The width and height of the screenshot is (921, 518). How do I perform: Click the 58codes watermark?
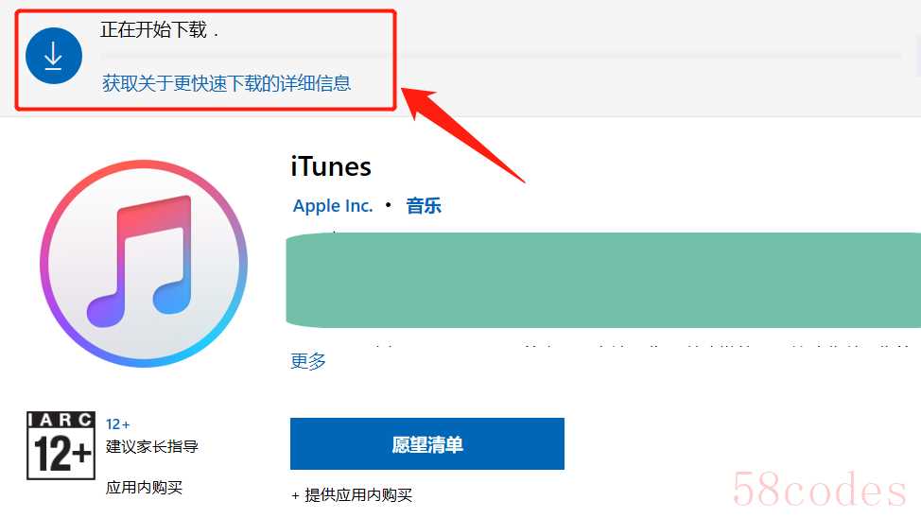tap(820, 490)
